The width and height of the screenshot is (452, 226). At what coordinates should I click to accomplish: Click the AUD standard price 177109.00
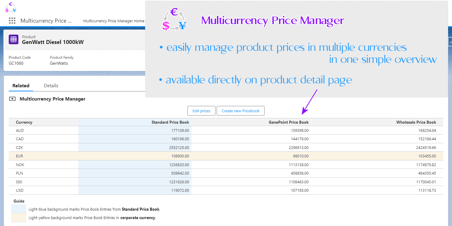(180, 131)
